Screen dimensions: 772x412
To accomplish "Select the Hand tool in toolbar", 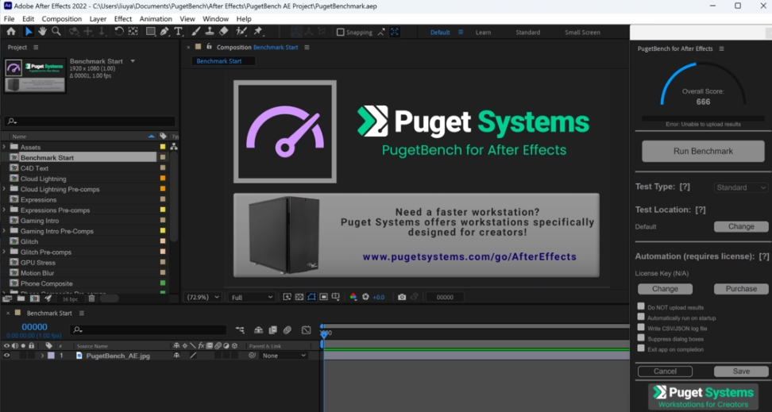I will click(42, 32).
